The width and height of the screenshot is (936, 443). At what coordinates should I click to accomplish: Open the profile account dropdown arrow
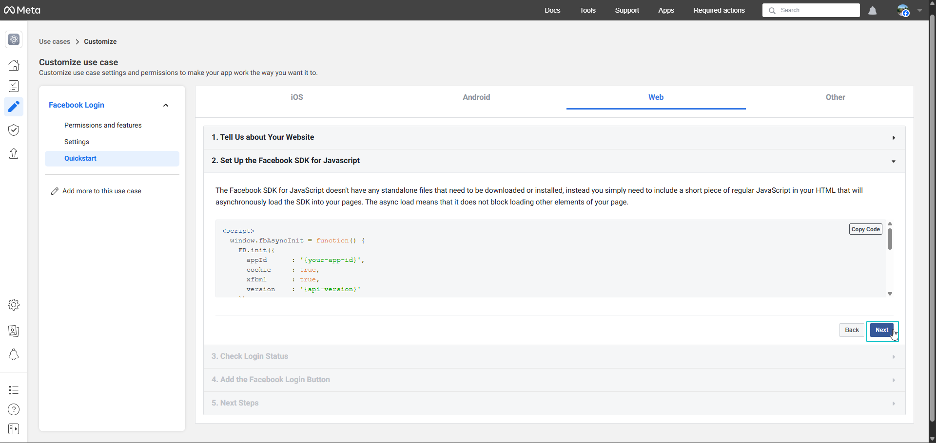[920, 10]
